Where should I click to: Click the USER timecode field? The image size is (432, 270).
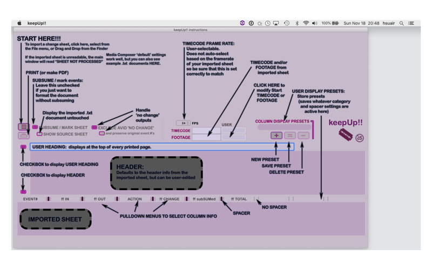pyautogui.click(x=234, y=130)
